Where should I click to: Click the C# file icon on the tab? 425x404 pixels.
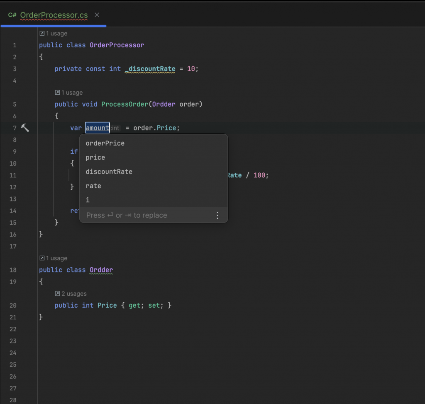point(12,15)
